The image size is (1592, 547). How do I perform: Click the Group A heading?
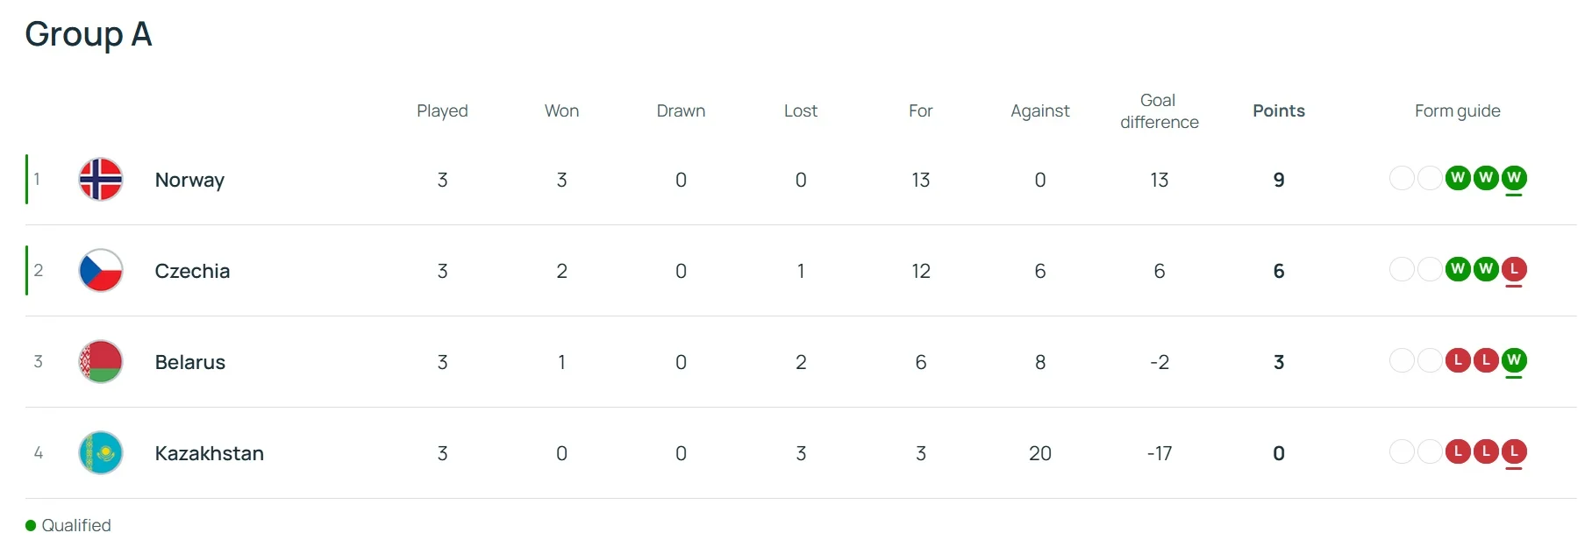click(89, 34)
